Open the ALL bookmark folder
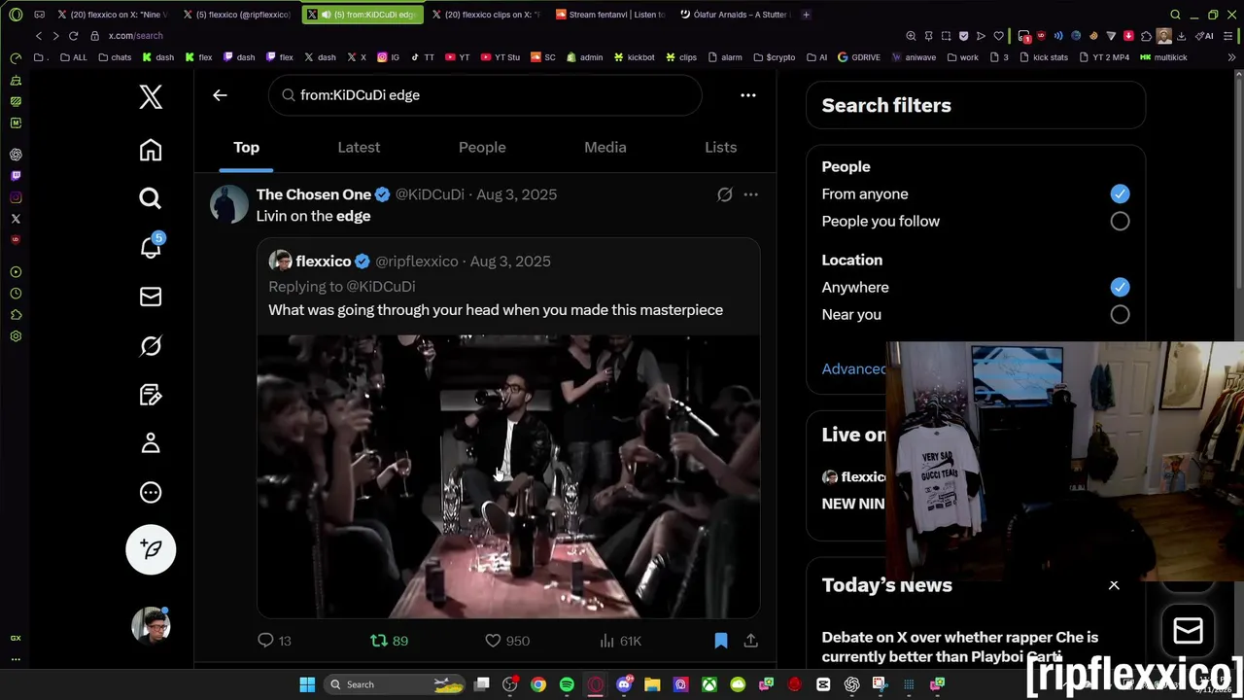 tap(73, 57)
